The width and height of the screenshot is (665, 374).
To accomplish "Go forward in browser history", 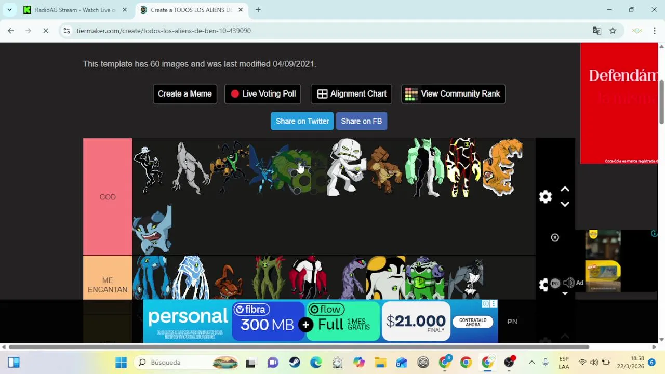I will click(28, 31).
